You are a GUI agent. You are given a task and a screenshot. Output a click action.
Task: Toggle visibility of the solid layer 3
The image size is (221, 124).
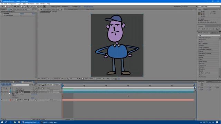pos(1,100)
